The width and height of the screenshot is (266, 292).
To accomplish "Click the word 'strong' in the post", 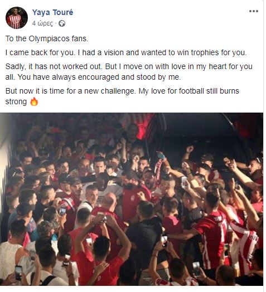I will click(16, 102).
